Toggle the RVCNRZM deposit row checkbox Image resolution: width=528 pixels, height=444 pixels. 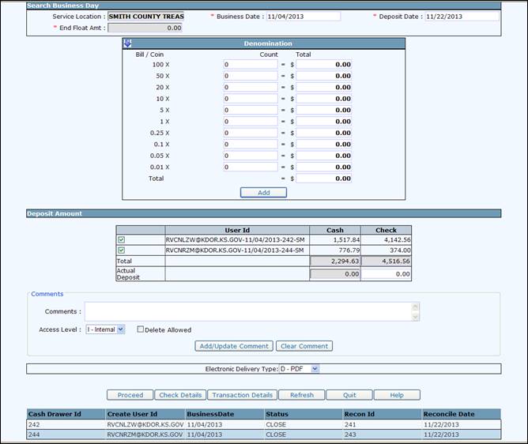pyautogui.click(x=120, y=250)
